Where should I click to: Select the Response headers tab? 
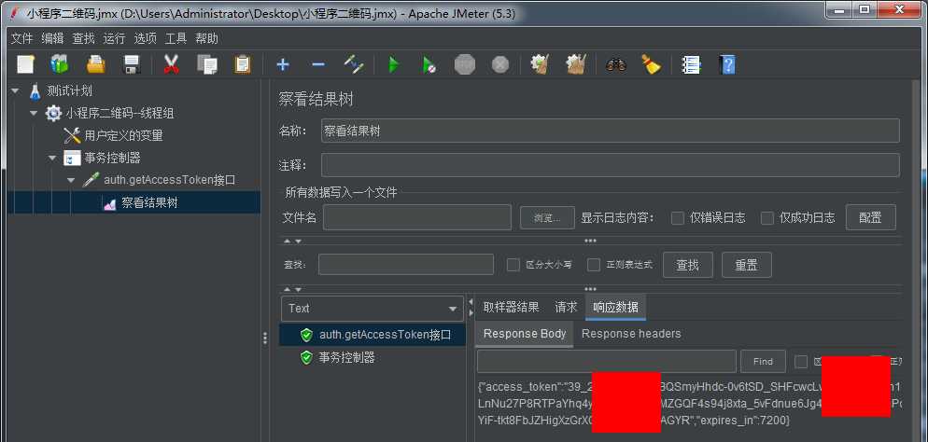click(x=631, y=334)
